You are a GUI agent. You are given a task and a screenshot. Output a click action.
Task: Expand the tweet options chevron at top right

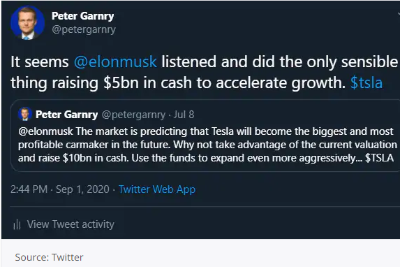pos(399,15)
